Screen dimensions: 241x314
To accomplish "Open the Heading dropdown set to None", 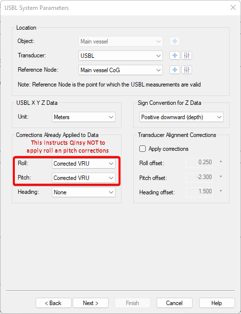I will 83,192.
